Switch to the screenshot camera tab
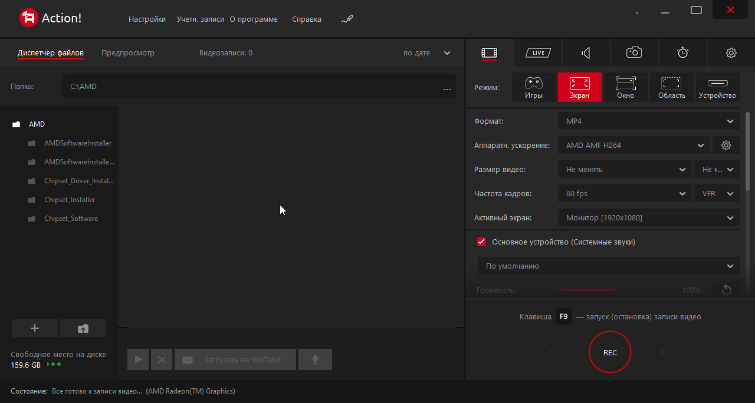Screen dimensions: 755x403 coord(634,53)
